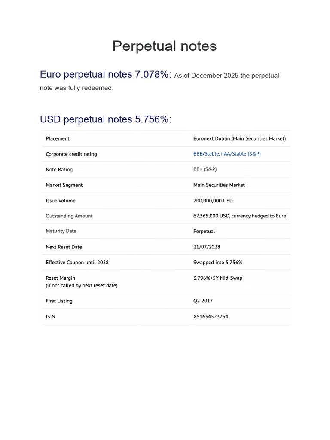Click the Market Segment row label
The width and height of the screenshot is (330, 440).
pos(64,185)
